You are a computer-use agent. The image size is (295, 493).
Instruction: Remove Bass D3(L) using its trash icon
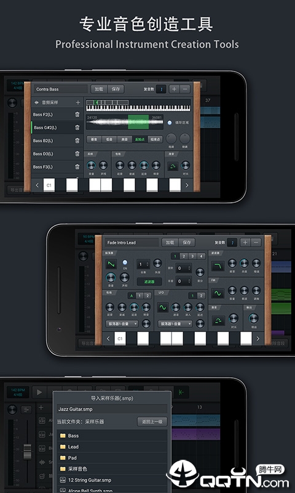77,153
